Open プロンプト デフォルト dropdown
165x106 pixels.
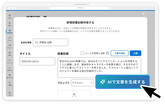(x=82, y=83)
